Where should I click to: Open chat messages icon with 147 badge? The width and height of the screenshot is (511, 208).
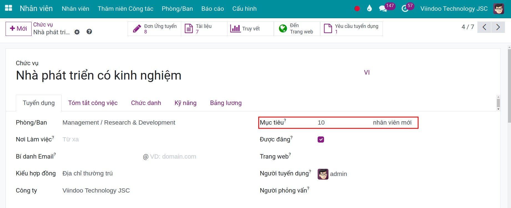(x=387, y=8)
